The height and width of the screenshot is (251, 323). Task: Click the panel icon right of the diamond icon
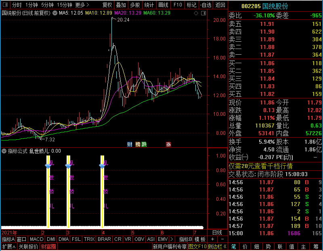203,13
